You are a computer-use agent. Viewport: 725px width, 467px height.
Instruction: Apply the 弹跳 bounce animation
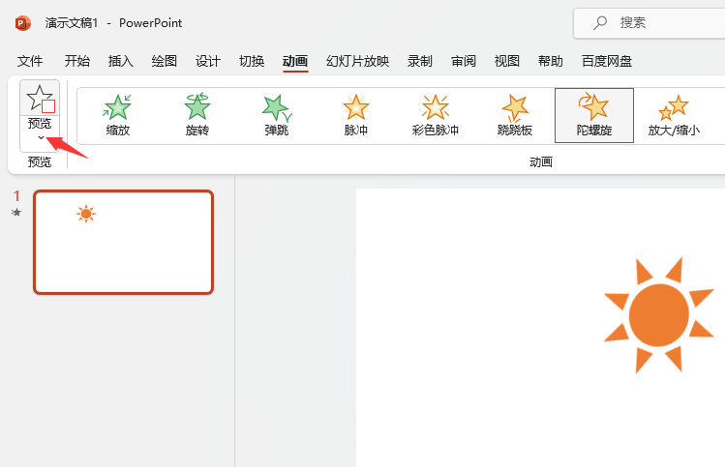point(277,115)
